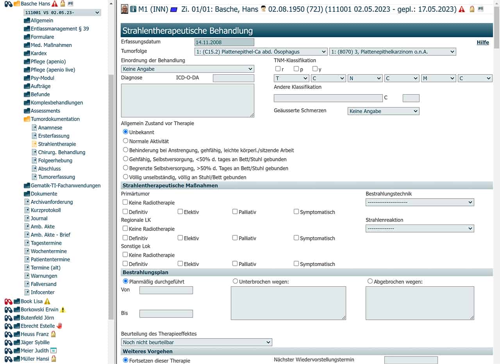500x364 pixels.
Task: Click the ICD-O-DA input field
Action: 233,78
